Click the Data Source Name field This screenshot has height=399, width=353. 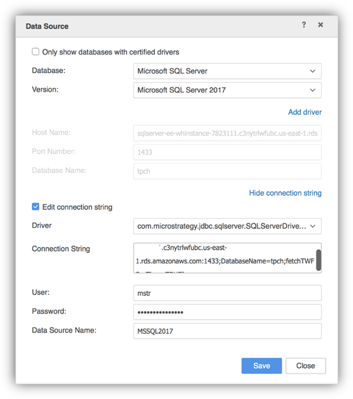[x=227, y=331]
